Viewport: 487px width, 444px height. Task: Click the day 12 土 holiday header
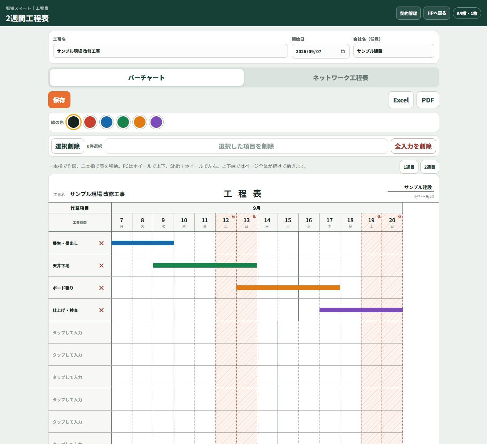(226, 223)
